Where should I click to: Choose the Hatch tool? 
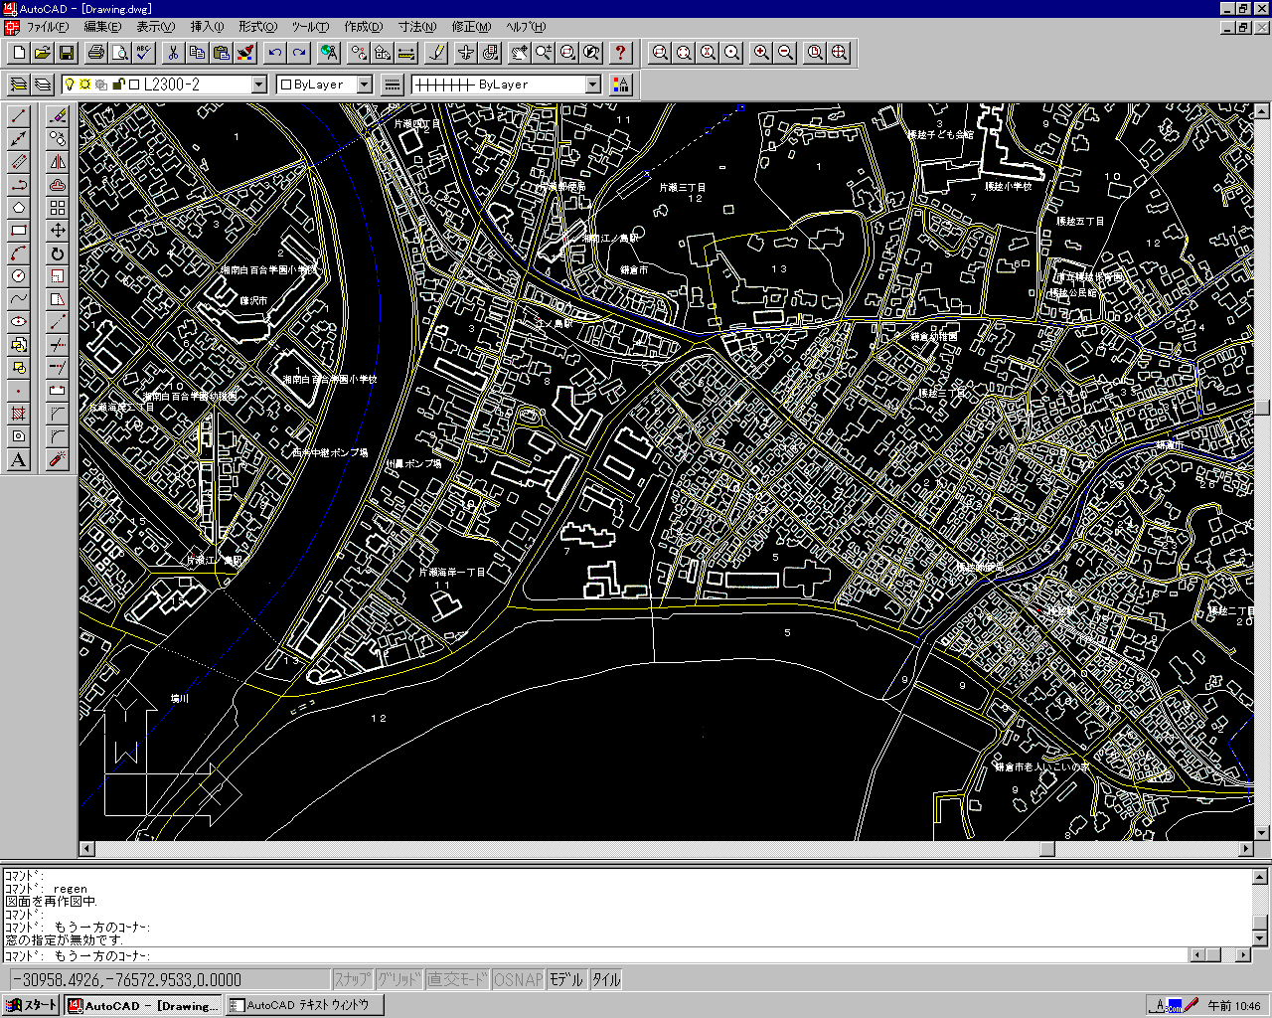18,414
